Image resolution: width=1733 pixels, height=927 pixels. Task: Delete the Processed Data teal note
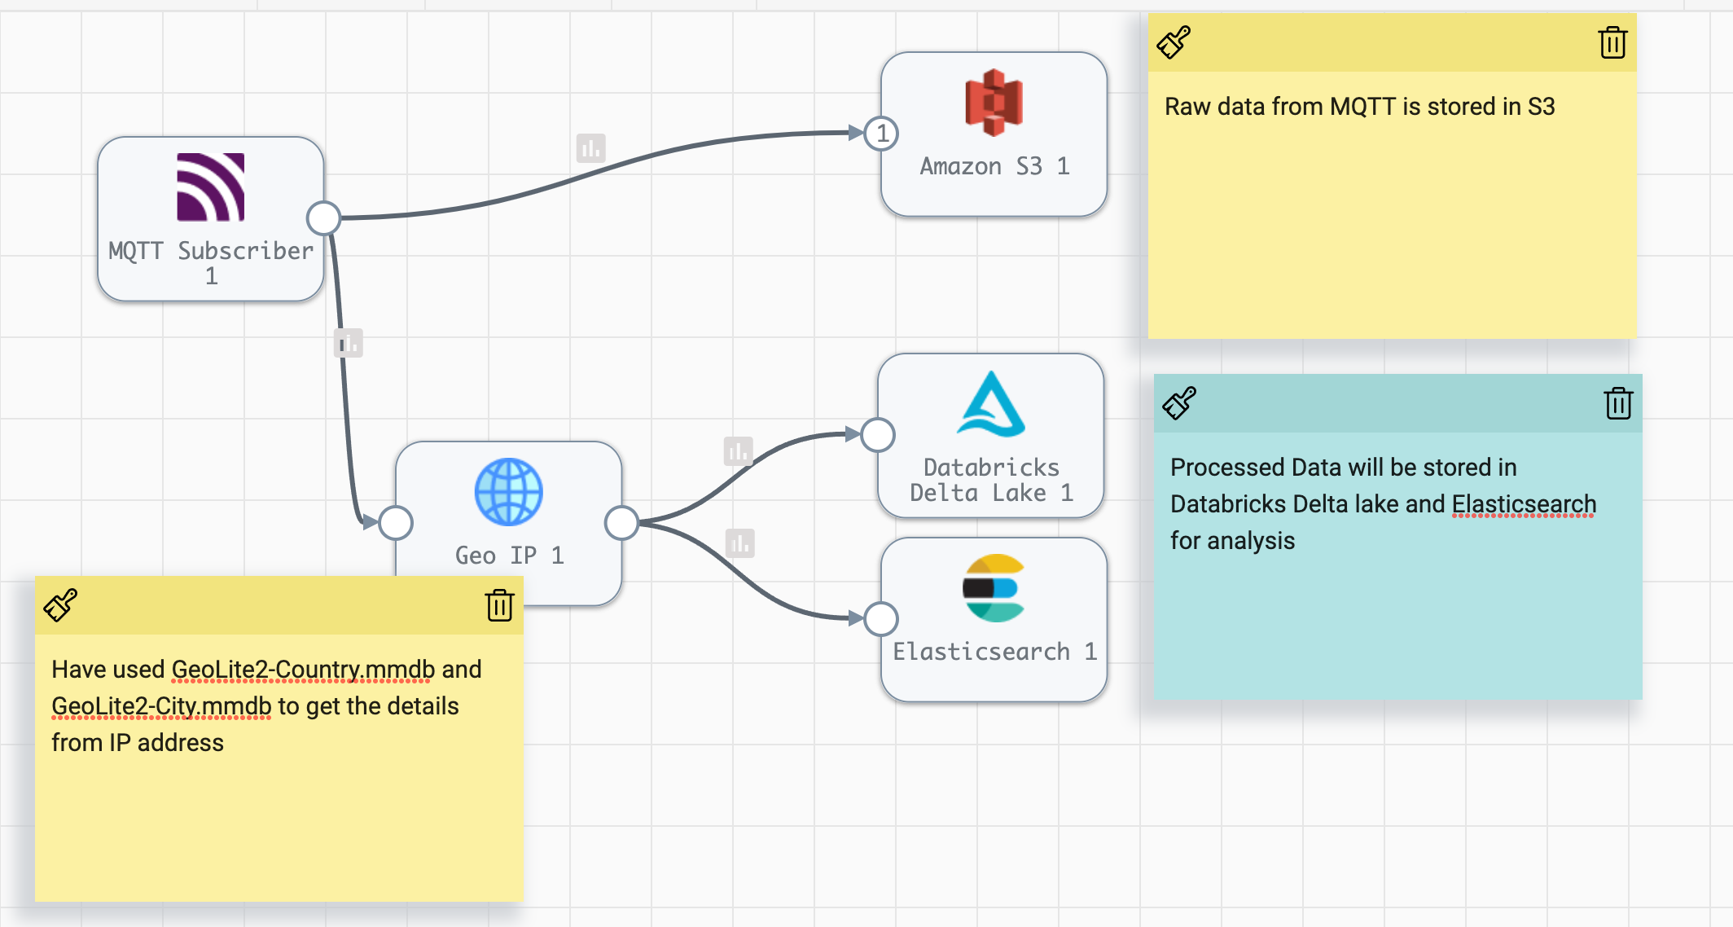[1618, 403]
